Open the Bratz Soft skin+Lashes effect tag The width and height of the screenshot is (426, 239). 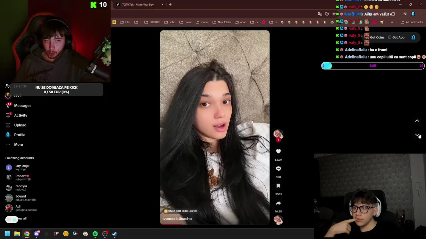point(181,211)
